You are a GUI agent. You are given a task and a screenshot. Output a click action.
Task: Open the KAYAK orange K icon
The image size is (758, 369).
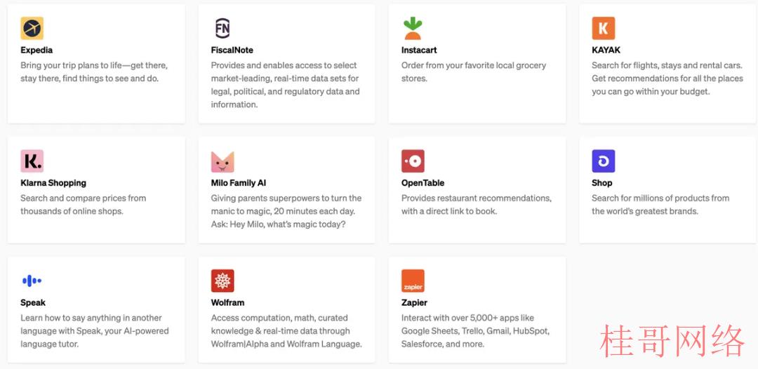tap(604, 28)
